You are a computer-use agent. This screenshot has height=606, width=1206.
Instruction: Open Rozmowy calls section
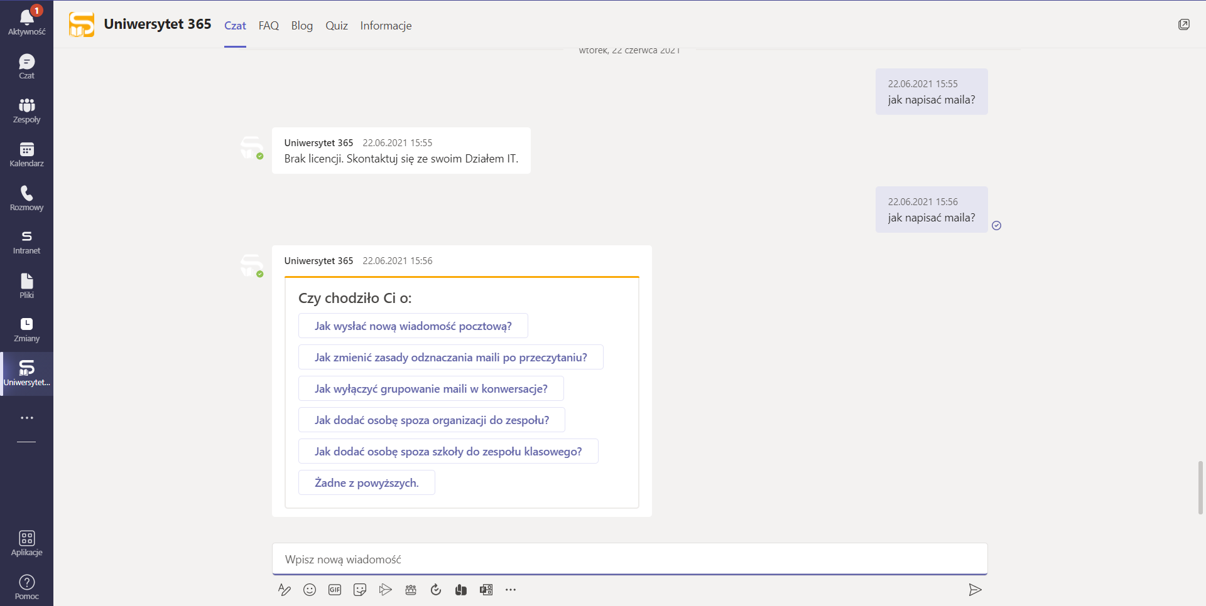(26, 198)
